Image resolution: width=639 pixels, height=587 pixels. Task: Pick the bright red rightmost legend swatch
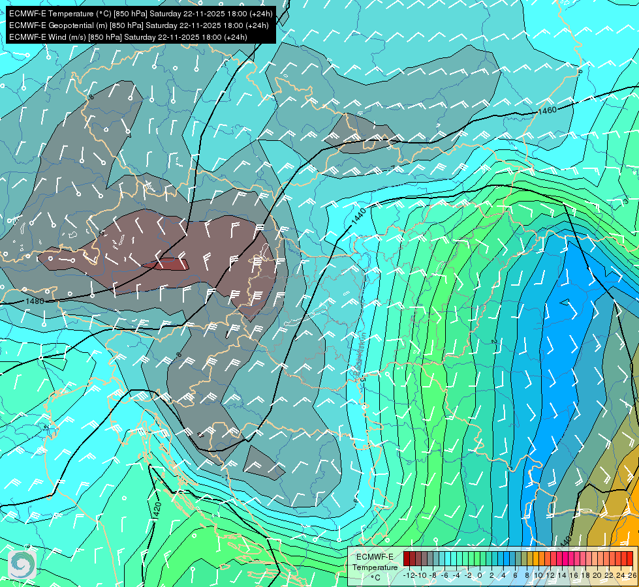[x=630, y=558]
